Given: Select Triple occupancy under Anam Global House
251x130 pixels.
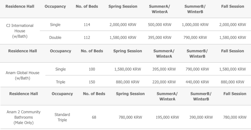Looking at the screenshot, I should (x=60, y=82).
